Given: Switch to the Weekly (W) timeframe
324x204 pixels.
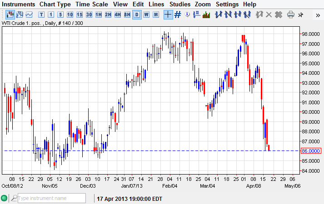Looking at the screenshot, I should pyautogui.click(x=146, y=15).
